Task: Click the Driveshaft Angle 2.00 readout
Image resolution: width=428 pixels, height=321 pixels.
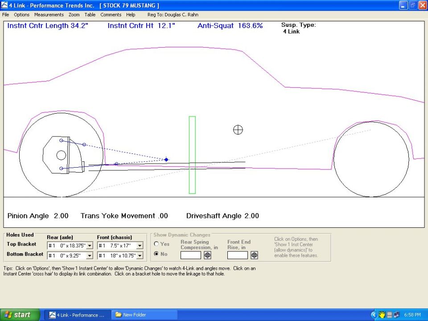Action: (223, 216)
